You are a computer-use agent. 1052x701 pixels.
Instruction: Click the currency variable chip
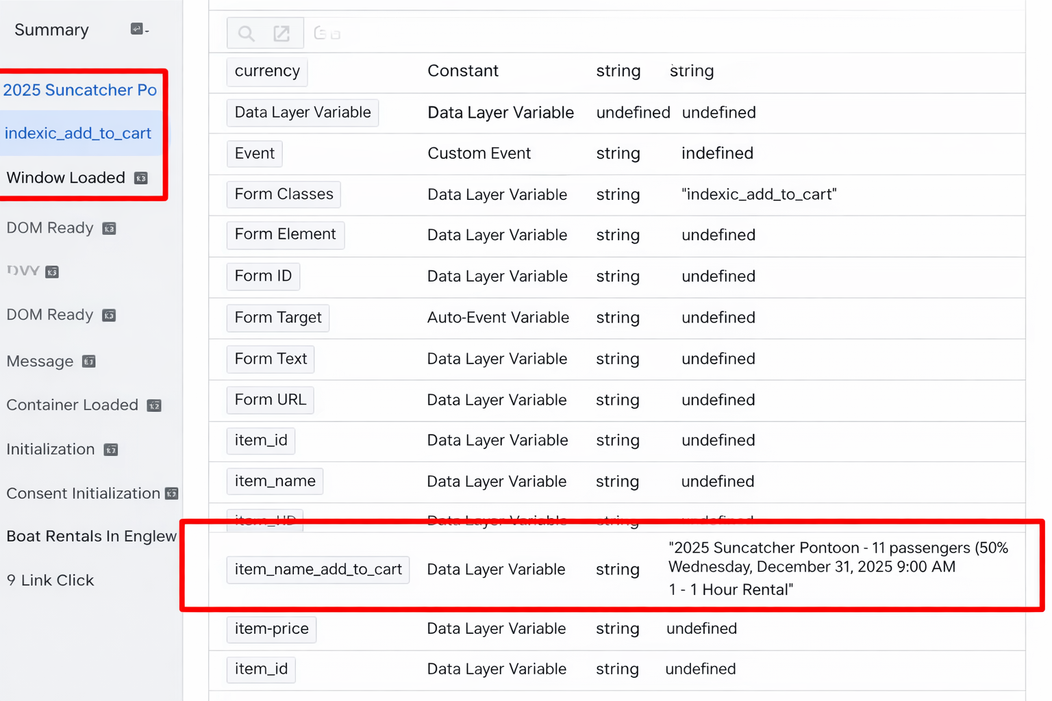(267, 71)
